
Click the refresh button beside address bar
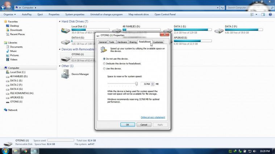(x=222, y=8)
